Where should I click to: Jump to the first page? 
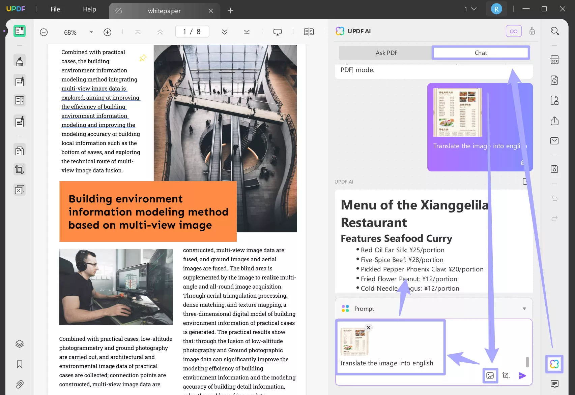(138, 32)
